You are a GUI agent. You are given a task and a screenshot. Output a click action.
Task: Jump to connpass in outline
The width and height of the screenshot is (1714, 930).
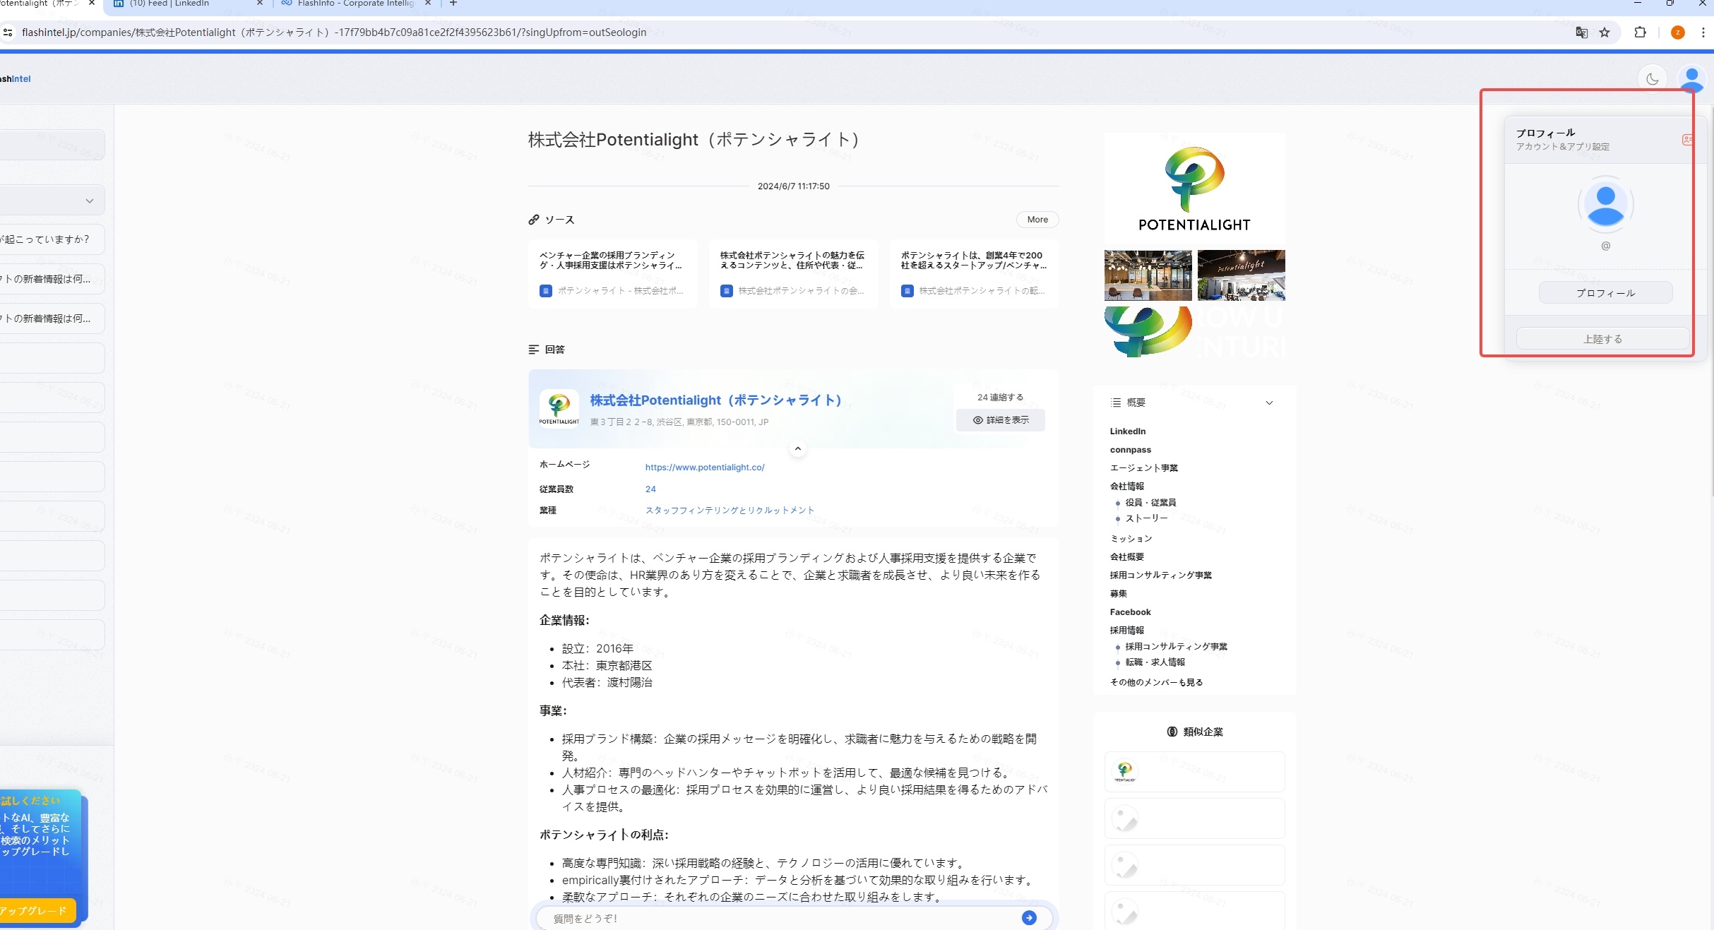coord(1130,450)
